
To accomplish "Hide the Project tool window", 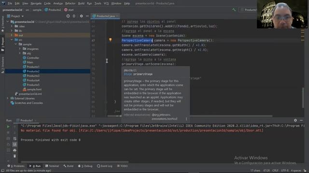I will coord(87,16).
